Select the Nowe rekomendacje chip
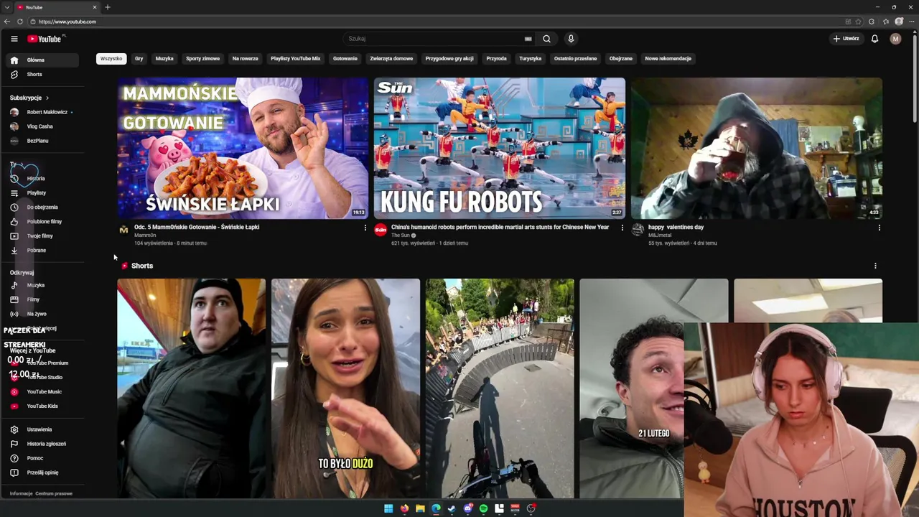 tap(668, 59)
